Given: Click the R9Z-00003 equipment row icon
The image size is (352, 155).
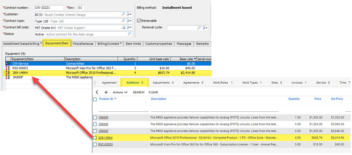Looking at the screenshot, I should point(8,68).
